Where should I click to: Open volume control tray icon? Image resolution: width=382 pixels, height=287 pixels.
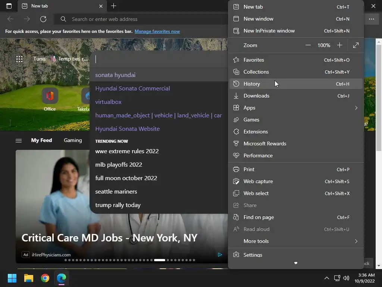point(346,278)
